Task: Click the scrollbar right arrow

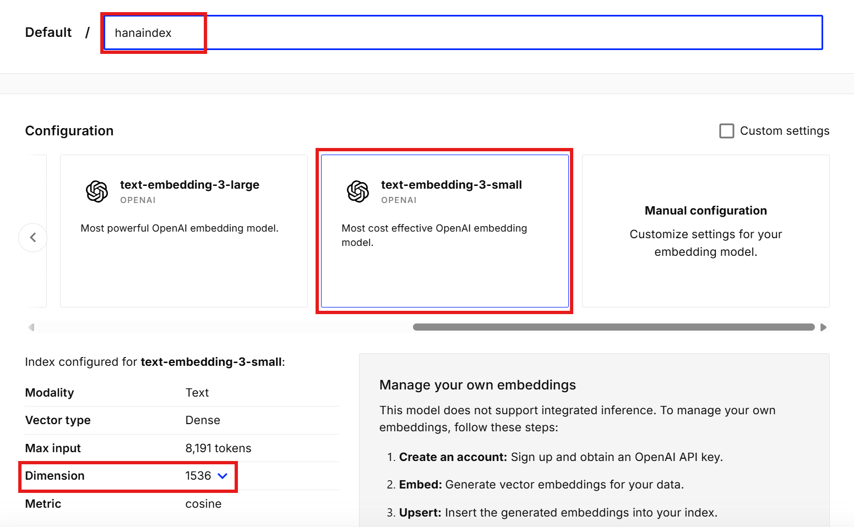Action: click(x=823, y=327)
